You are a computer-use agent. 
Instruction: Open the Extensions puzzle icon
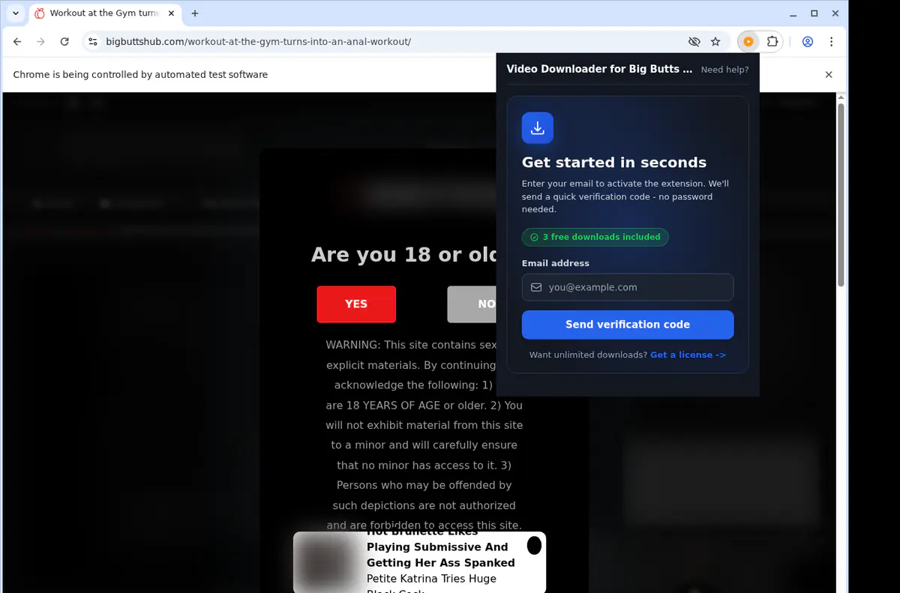pos(772,42)
